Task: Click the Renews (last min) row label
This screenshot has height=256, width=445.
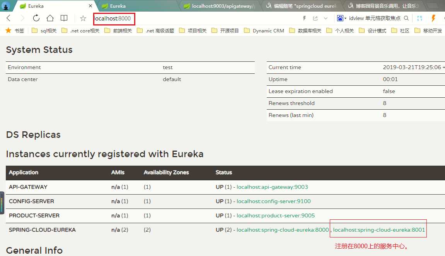Action: click(x=291, y=115)
